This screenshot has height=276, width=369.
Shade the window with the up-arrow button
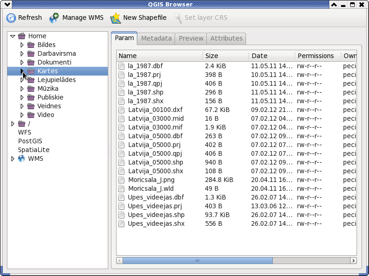[334, 5]
